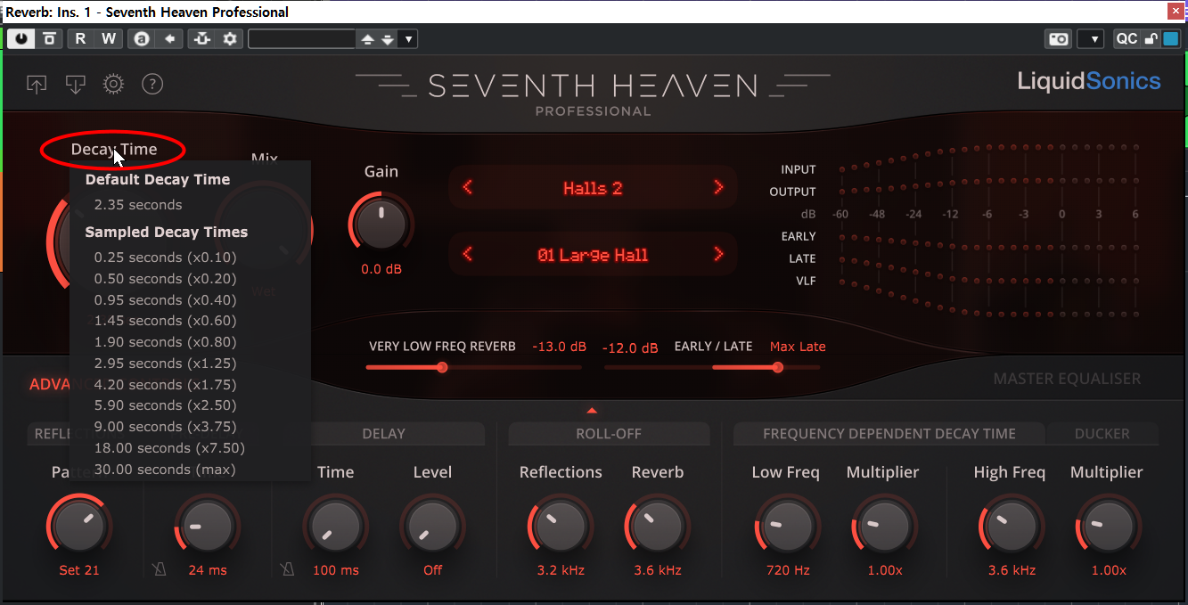Toggle the A/B settings comparison icon
1188x605 pixels.
point(140,38)
